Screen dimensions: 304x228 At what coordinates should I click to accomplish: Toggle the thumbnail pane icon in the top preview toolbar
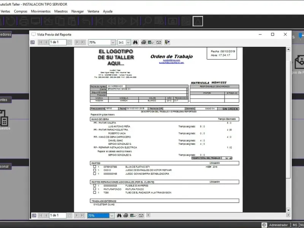[x=33, y=42]
